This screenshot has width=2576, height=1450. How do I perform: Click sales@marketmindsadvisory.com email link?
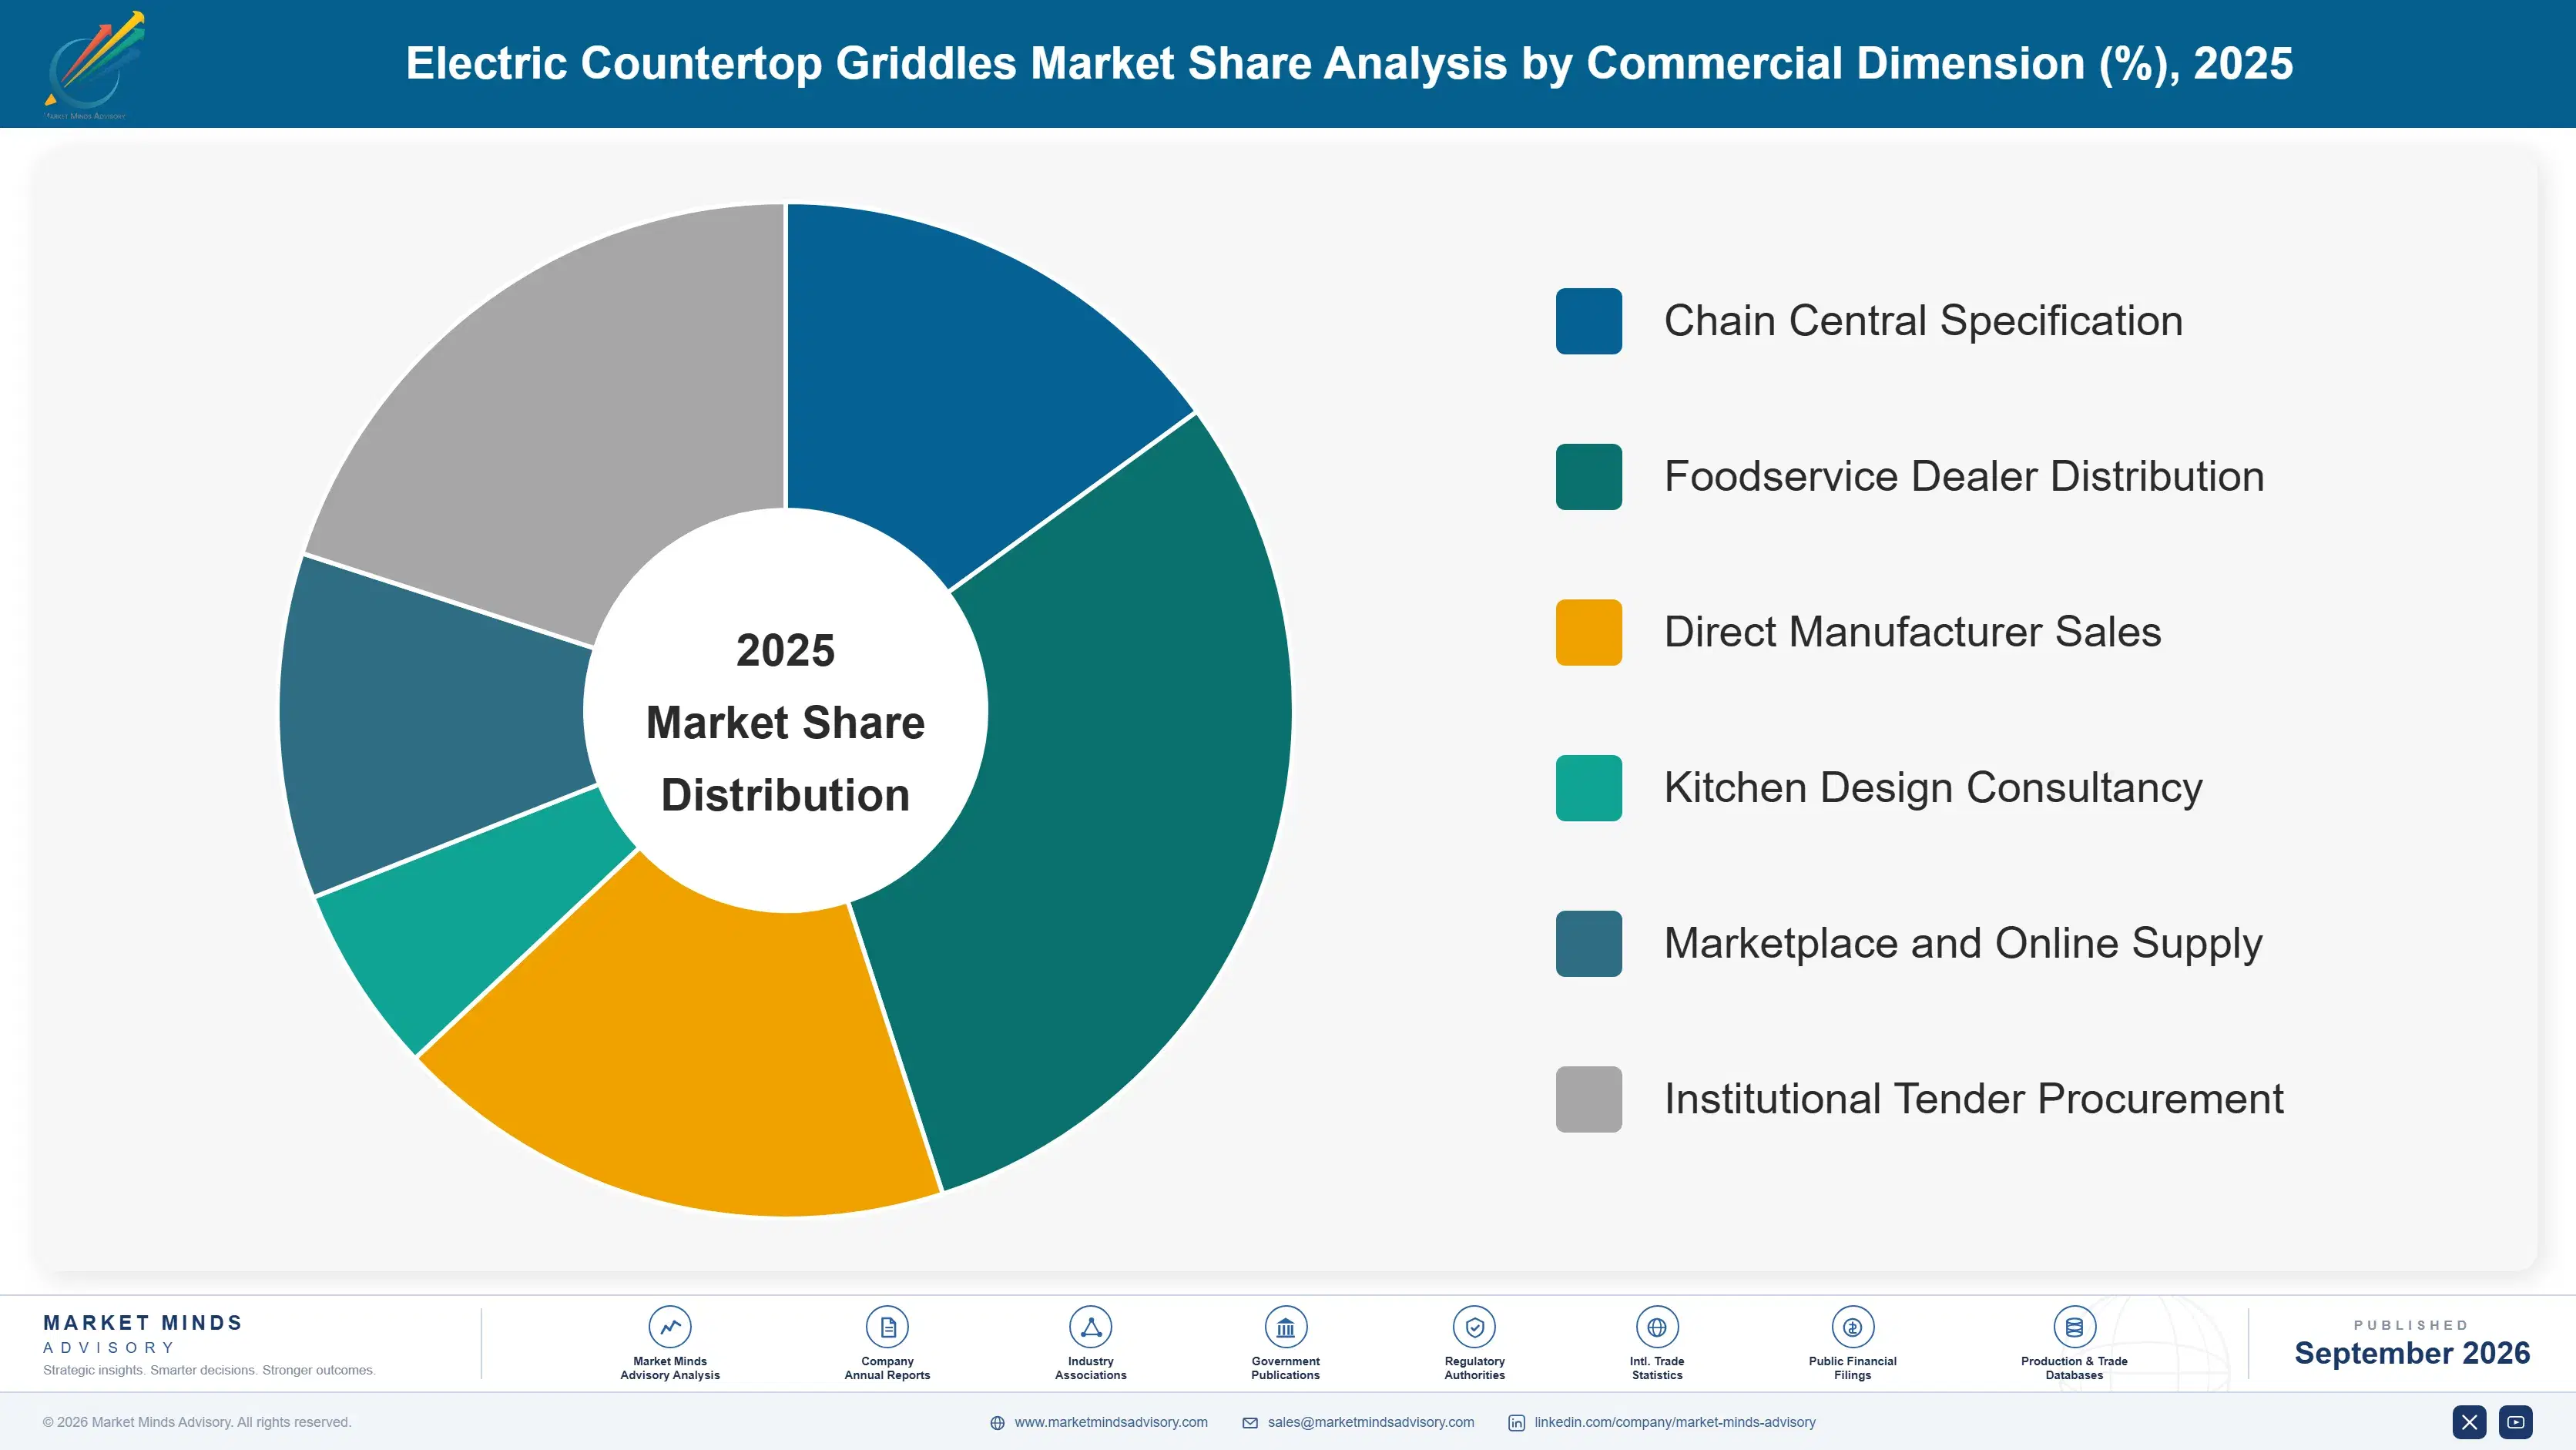(x=1371, y=1422)
